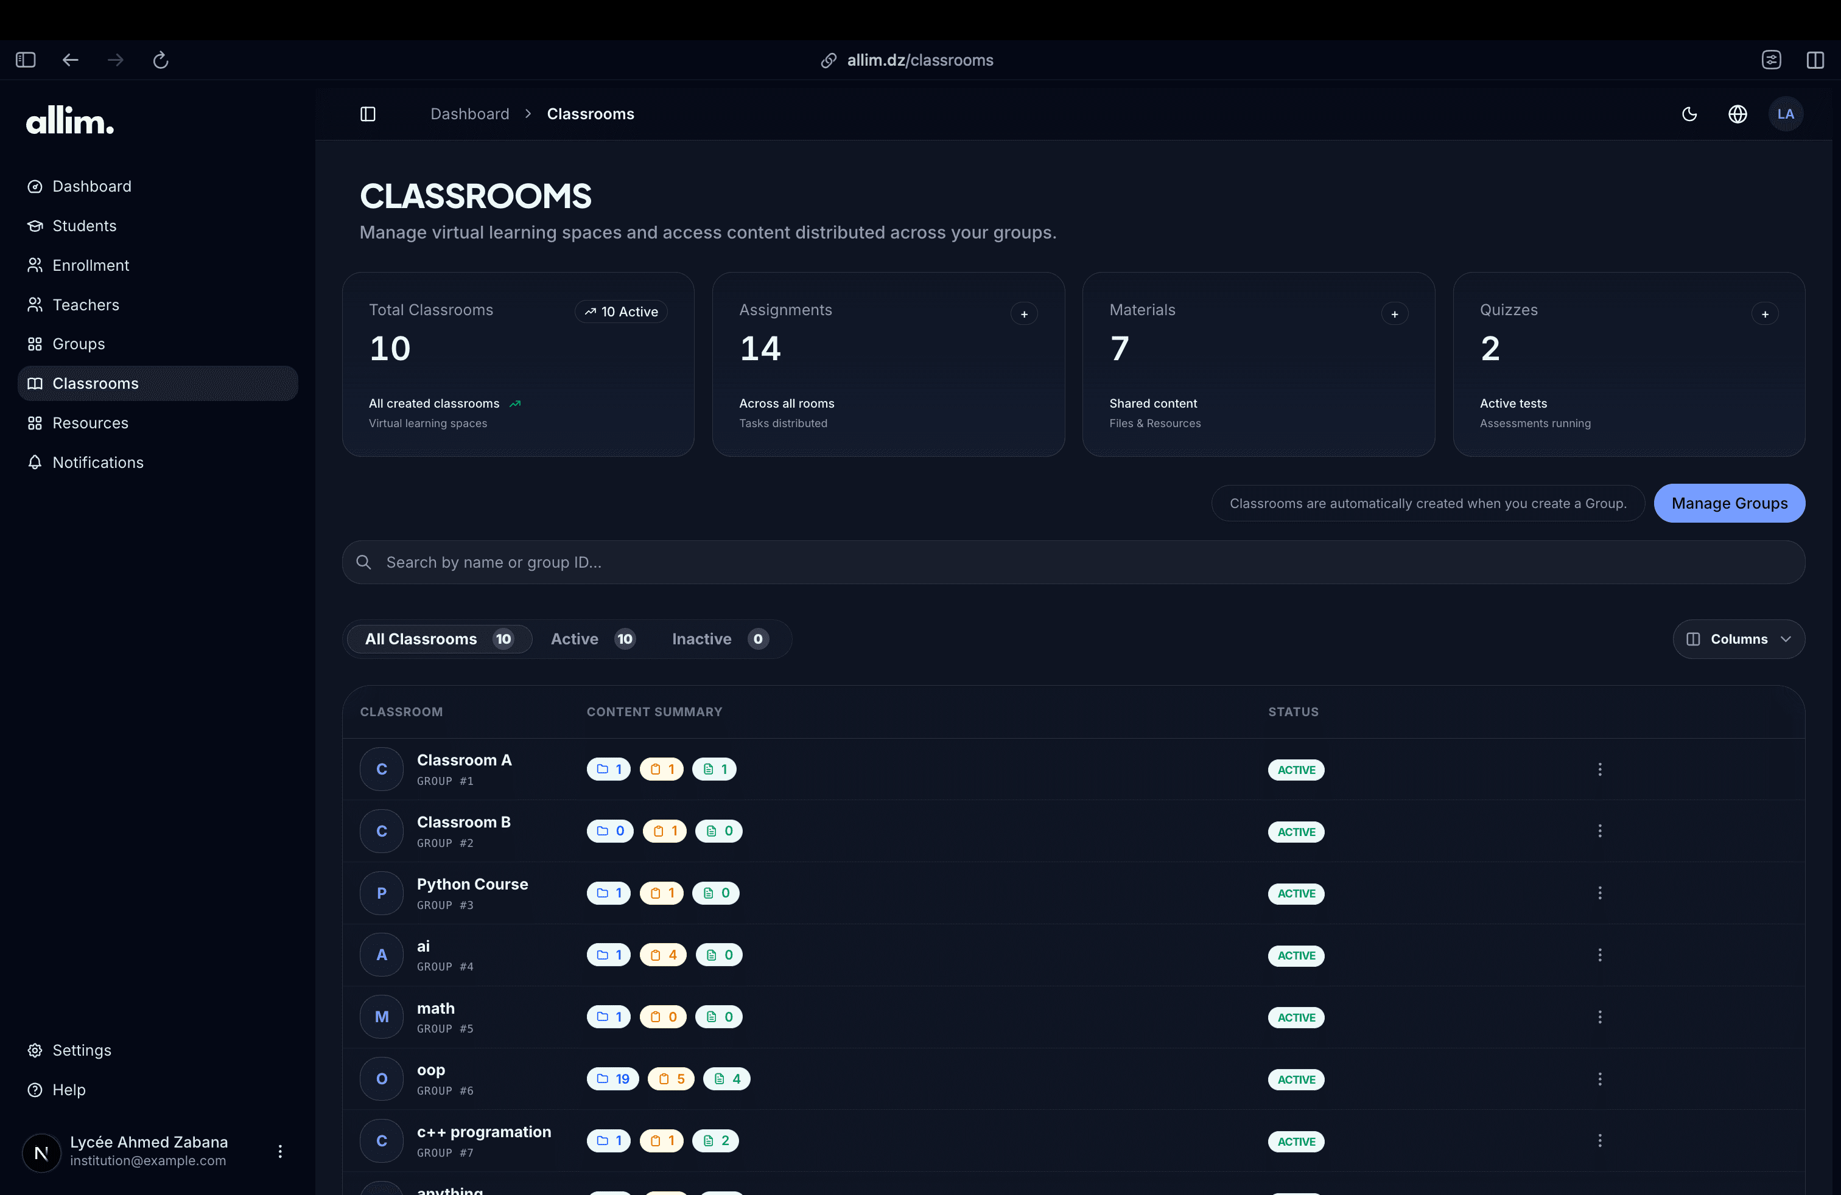Screen dimensions: 1841x1195
Task: Open the math row actions menu
Action: 1600,1017
